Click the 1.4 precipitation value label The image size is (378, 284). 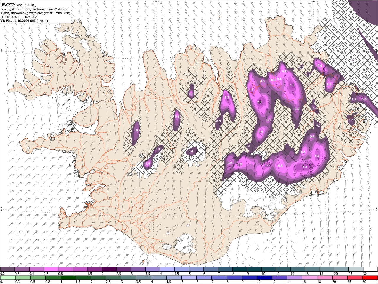click(305, 167)
